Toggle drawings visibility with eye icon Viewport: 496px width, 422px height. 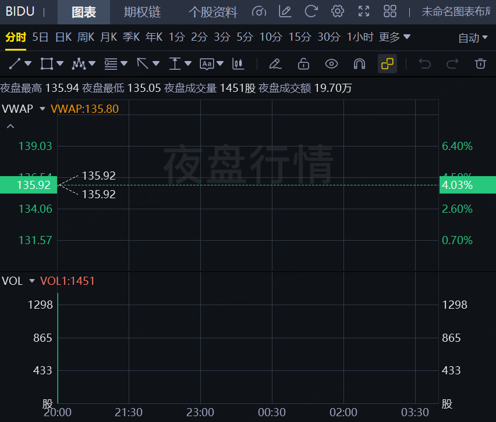tap(331, 63)
